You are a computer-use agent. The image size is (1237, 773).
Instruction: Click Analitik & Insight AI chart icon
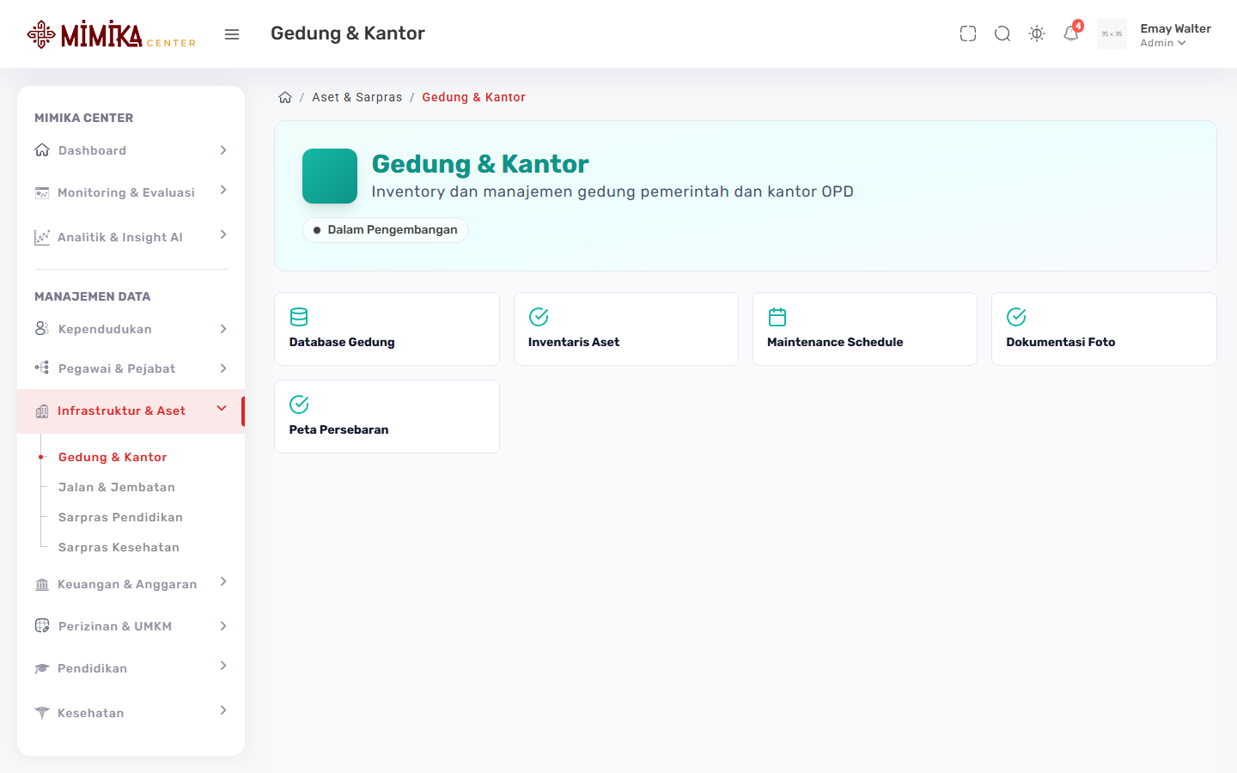tap(42, 237)
